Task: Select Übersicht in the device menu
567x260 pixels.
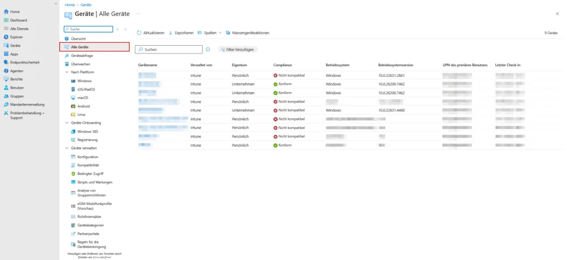Action: [78, 39]
